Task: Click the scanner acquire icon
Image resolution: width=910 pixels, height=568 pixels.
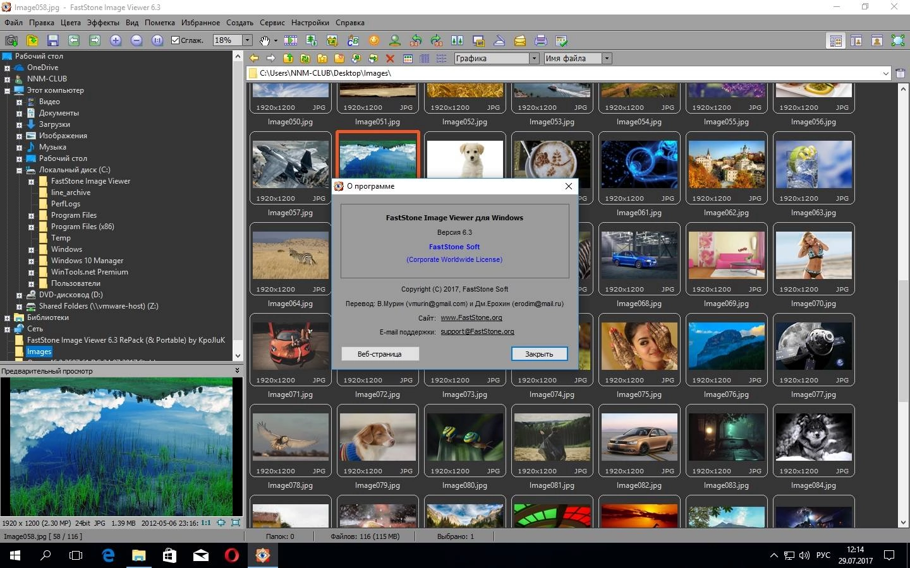Action: pos(499,40)
